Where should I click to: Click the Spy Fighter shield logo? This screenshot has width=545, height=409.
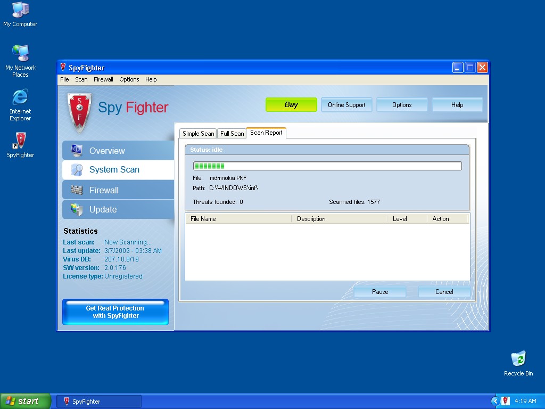pos(79,112)
